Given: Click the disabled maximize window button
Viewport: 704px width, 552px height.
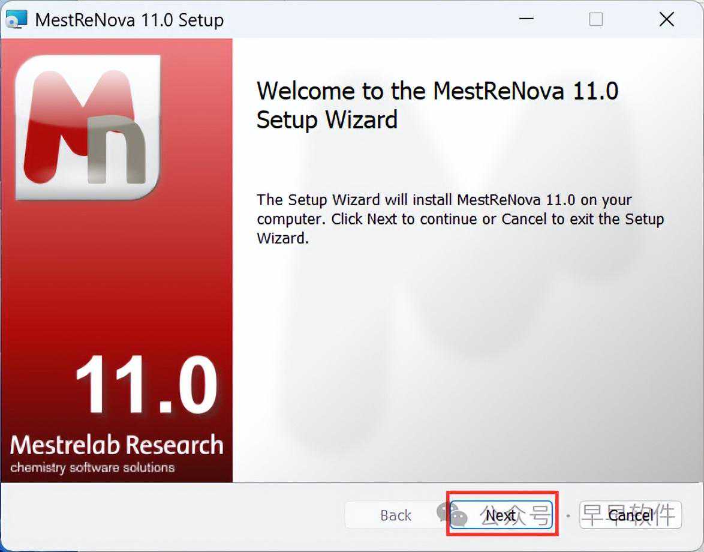Looking at the screenshot, I should click(595, 19).
